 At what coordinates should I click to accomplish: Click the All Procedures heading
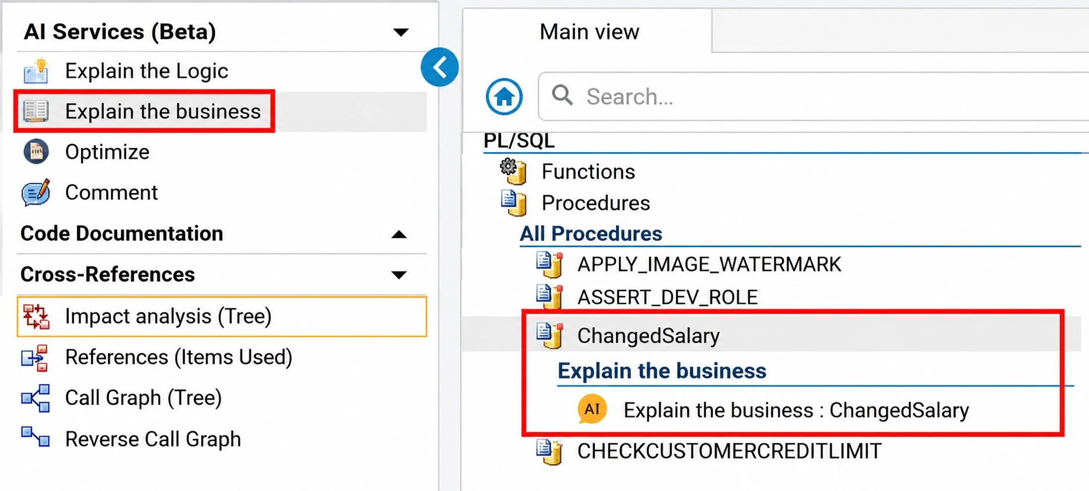[x=591, y=234]
